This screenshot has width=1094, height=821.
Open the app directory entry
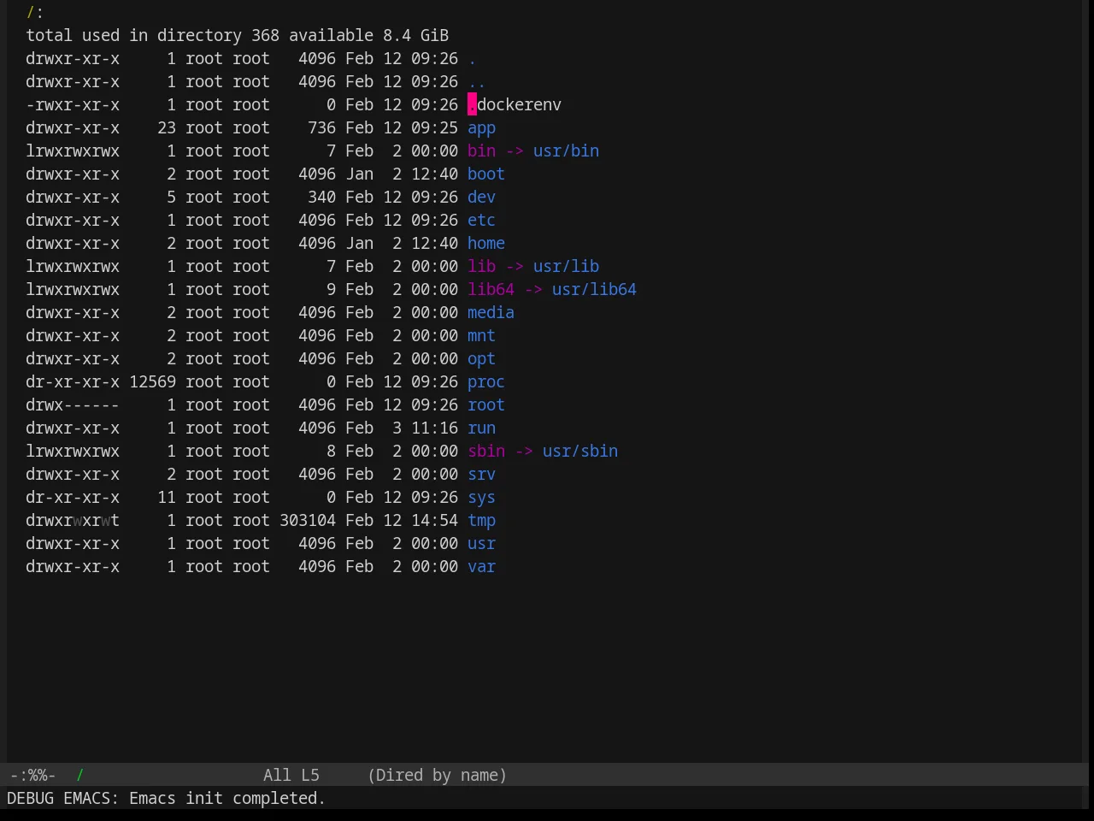481,128
